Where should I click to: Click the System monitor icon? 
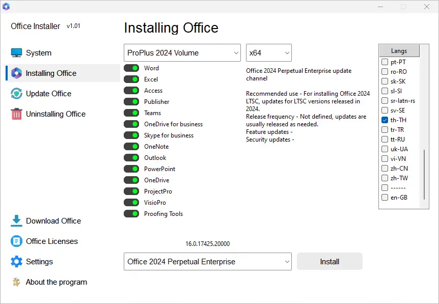coord(16,52)
